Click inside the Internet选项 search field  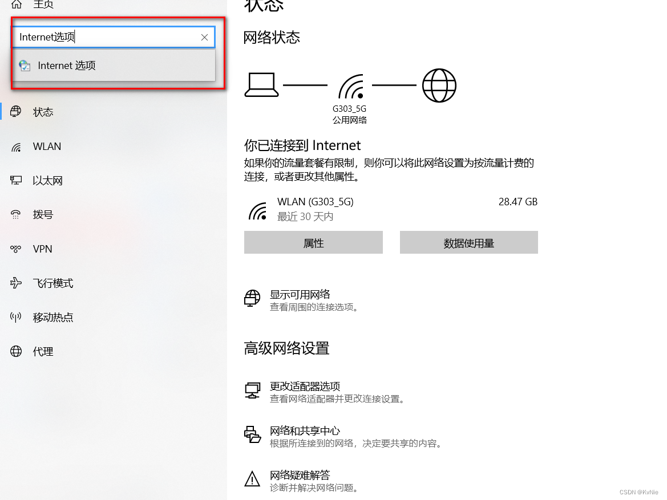coord(106,37)
